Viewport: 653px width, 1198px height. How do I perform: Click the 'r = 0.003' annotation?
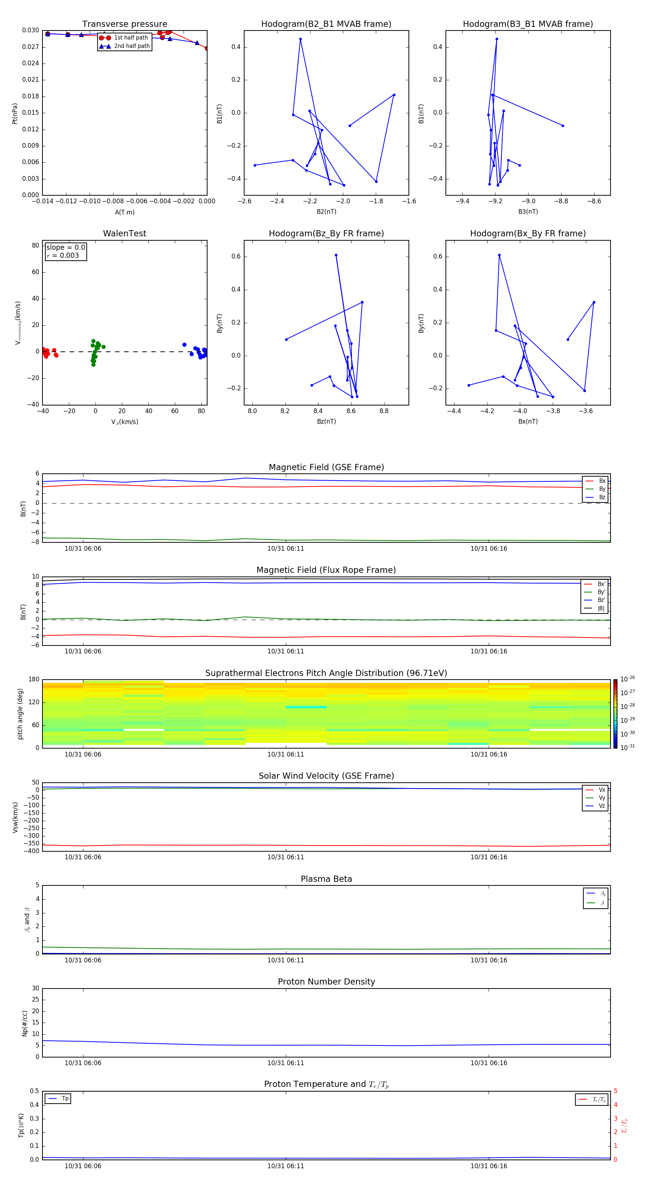(63, 255)
